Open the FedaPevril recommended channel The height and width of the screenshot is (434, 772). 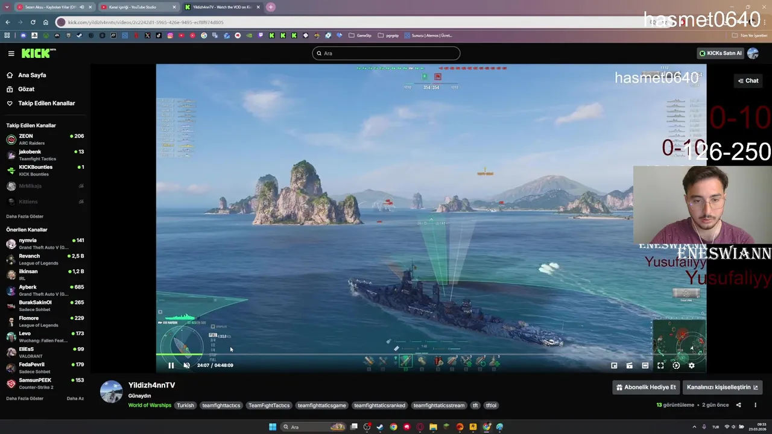click(x=45, y=368)
